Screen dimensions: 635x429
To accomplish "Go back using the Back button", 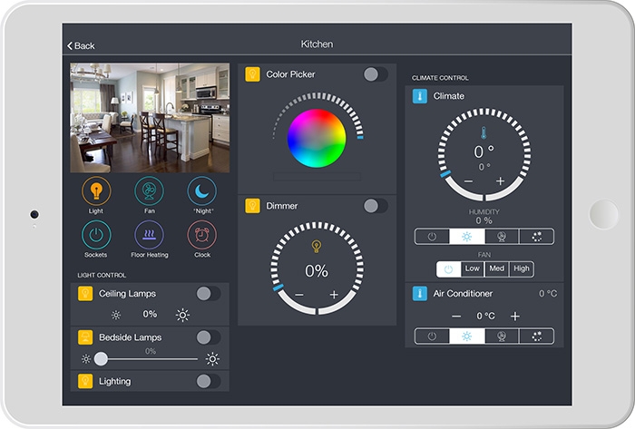I will [81, 45].
